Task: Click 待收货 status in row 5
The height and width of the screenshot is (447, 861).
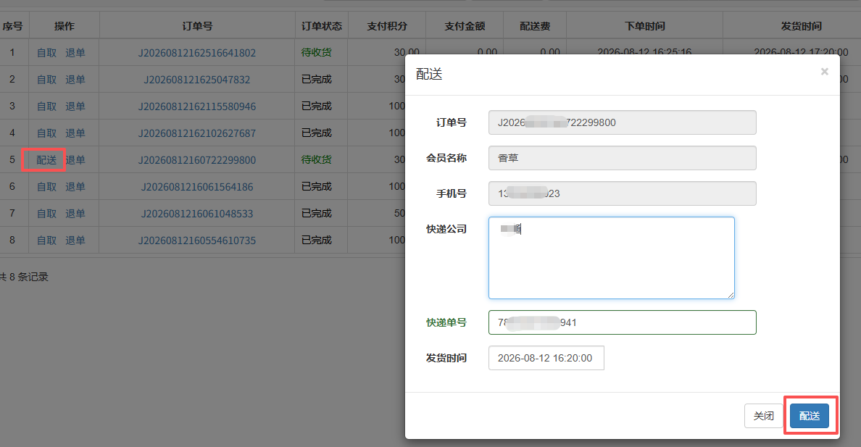Action: (316, 160)
